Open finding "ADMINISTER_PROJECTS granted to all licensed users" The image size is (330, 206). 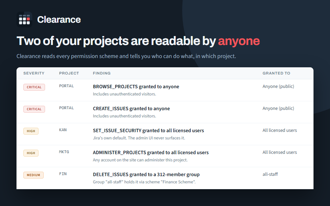click(x=151, y=152)
